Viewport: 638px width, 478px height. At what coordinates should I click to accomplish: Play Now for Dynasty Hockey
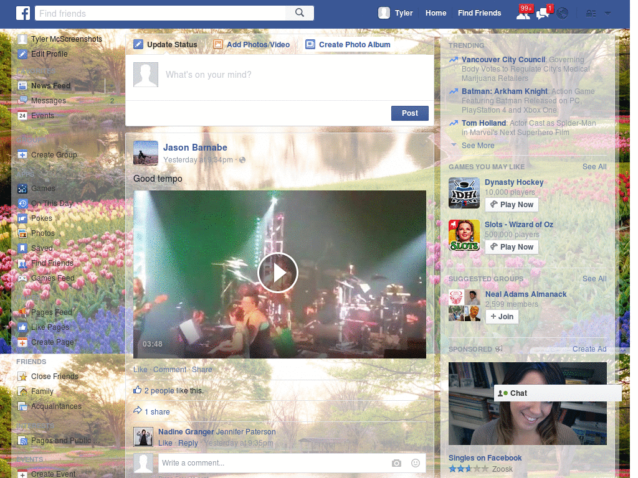click(512, 205)
